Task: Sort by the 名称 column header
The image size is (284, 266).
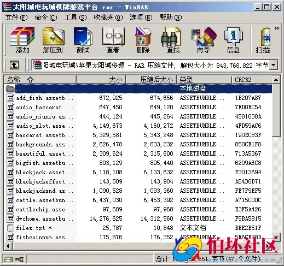Action: pyautogui.click(x=40, y=80)
